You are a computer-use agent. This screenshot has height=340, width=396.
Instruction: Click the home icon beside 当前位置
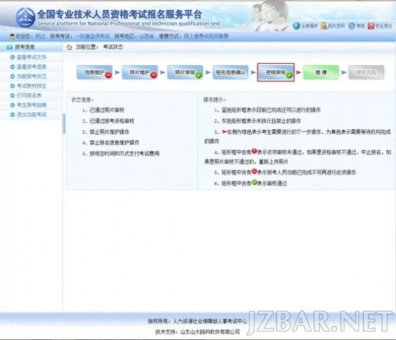pos(69,47)
